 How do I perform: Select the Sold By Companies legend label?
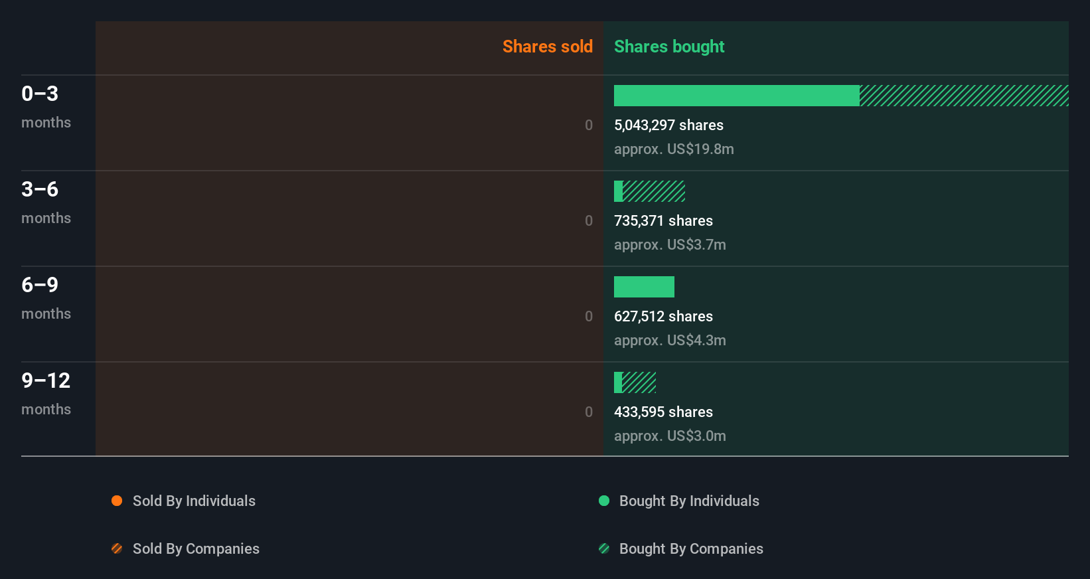(196, 548)
